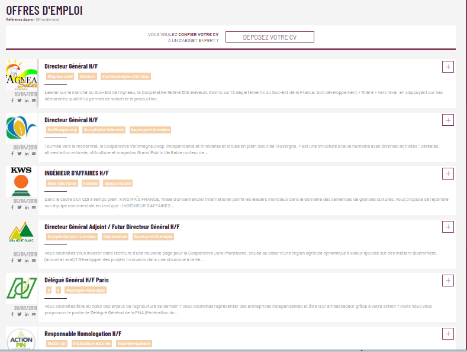Image resolution: width=467 pixels, height=352 pixels.
Task: Email the KWS Ingénieur d'affaires offer
Action: 34,207
